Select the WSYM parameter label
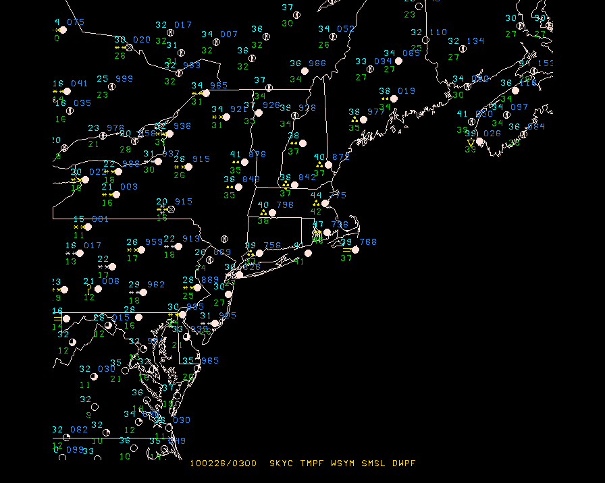 tap(342, 463)
